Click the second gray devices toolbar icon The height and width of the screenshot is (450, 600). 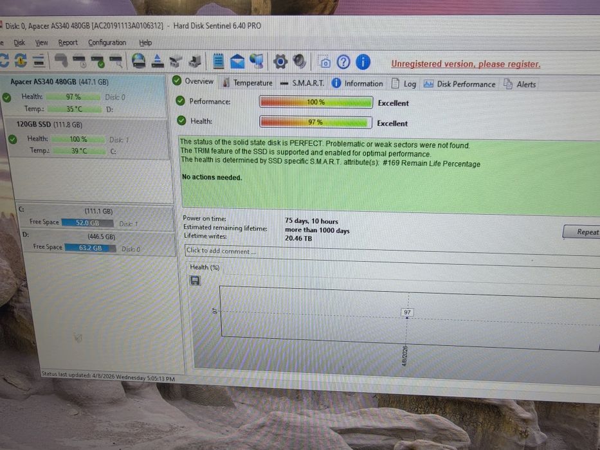[x=195, y=61]
